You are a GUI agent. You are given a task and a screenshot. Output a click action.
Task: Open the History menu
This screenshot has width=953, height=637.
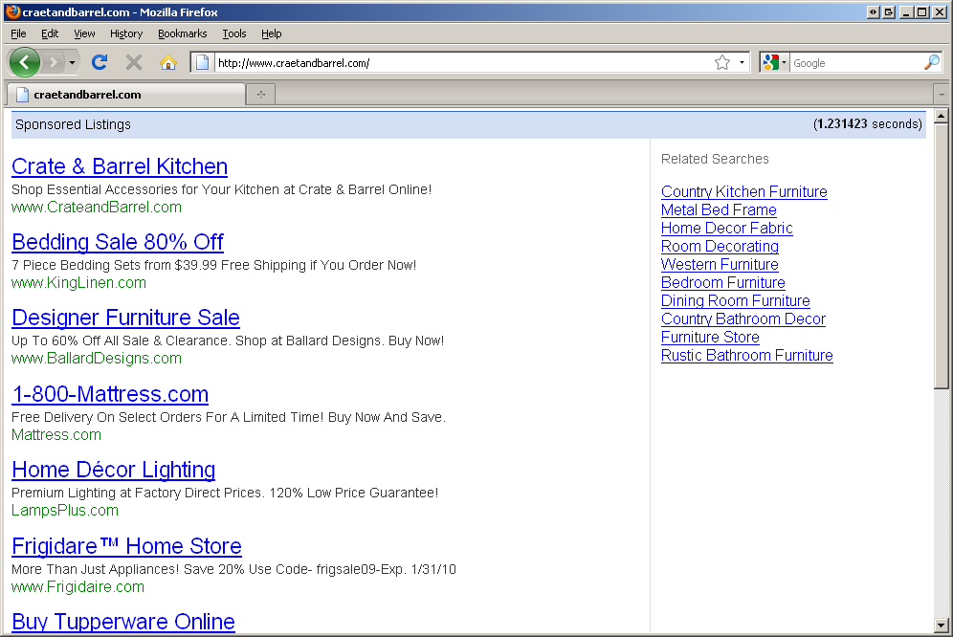pos(125,33)
